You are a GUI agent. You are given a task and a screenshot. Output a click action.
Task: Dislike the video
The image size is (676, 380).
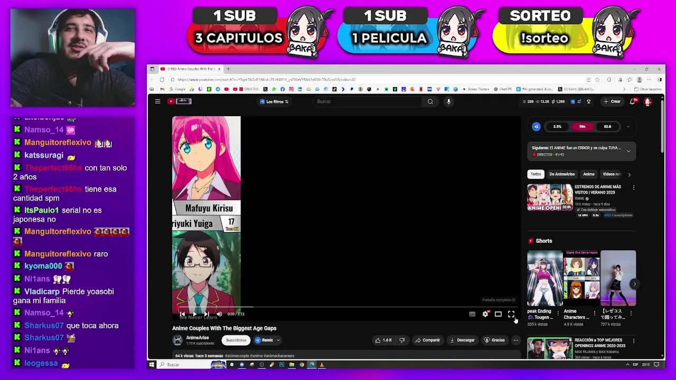click(402, 340)
